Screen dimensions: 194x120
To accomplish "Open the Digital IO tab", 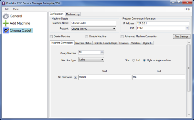I will click(x=148, y=43).
